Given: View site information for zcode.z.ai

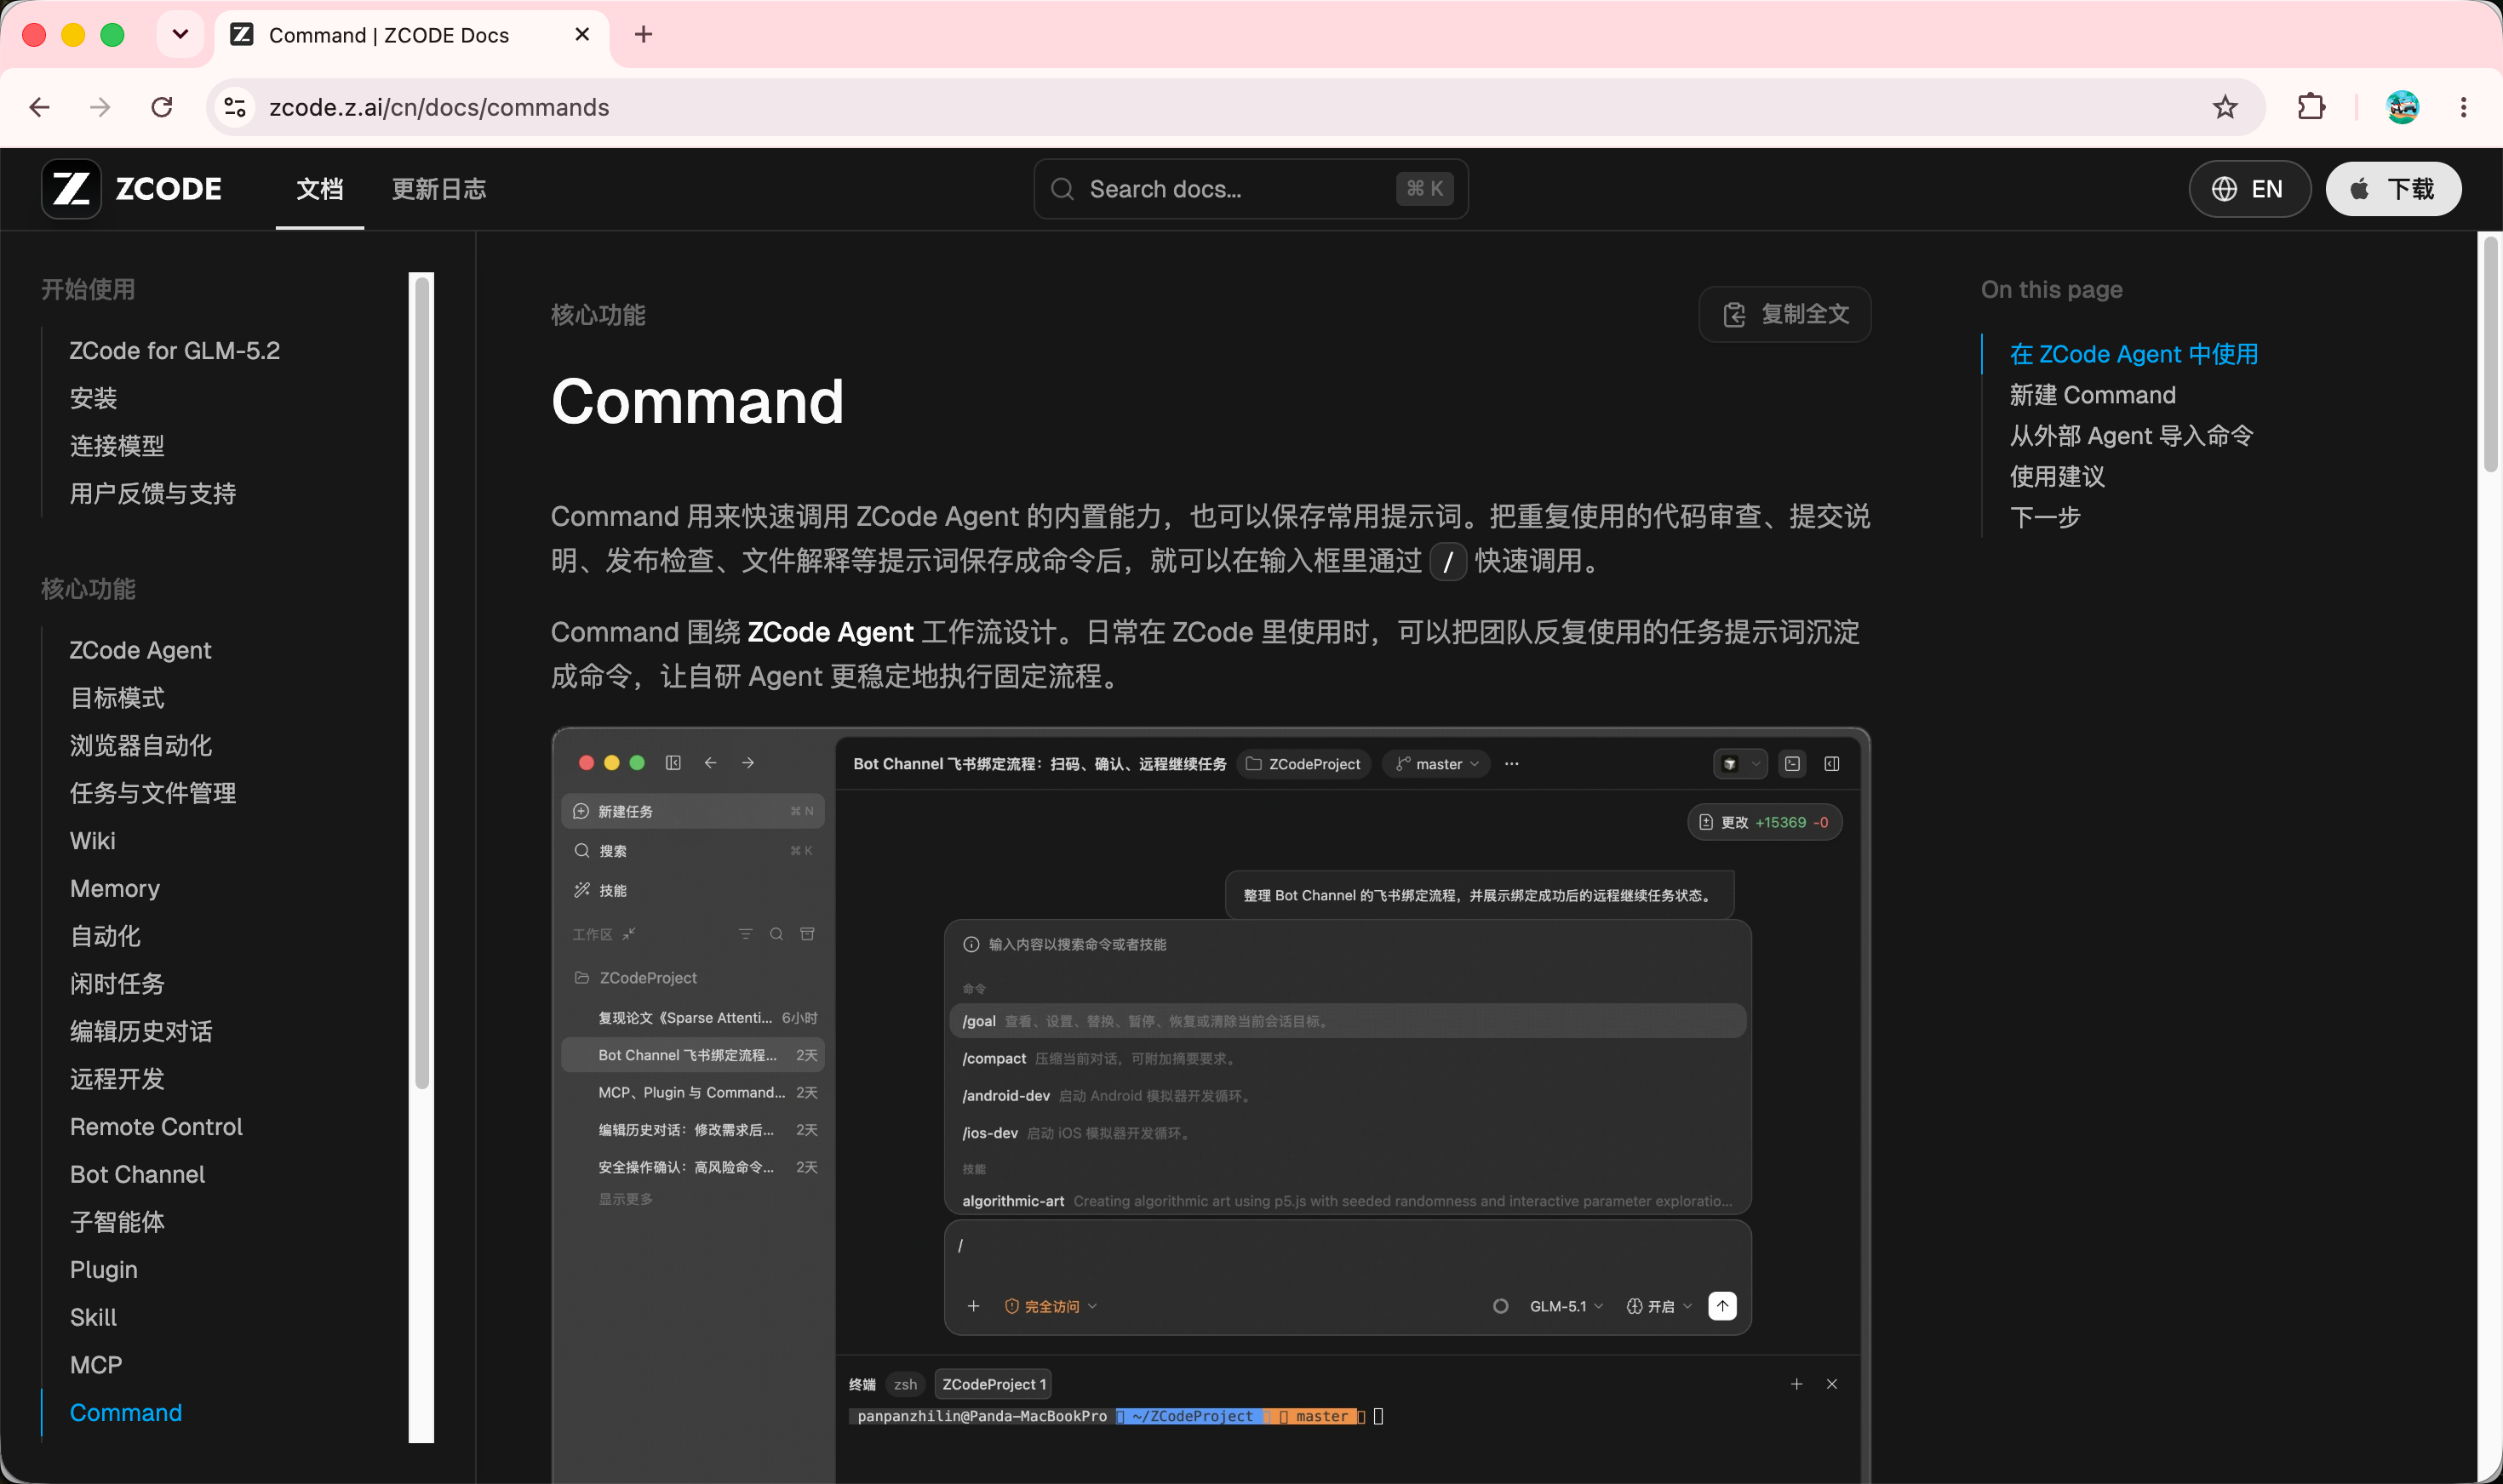Looking at the screenshot, I should [x=235, y=107].
